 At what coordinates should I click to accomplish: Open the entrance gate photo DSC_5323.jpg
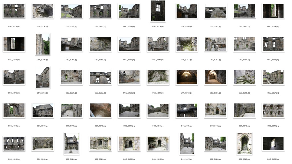[x=71, y=143]
